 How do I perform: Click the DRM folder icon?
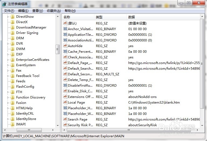(12, 38)
